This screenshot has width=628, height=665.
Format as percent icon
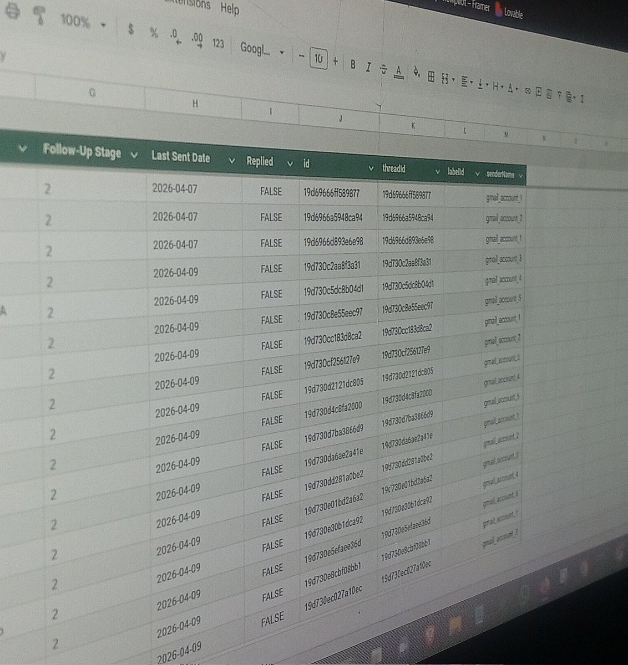click(154, 32)
